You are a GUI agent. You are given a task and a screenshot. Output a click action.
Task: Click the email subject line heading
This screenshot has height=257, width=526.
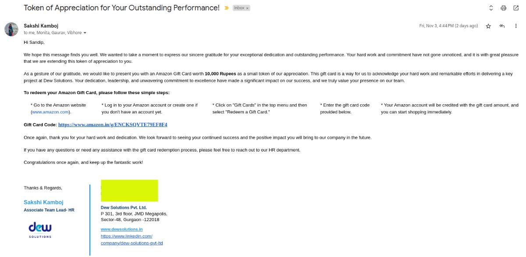122,8
